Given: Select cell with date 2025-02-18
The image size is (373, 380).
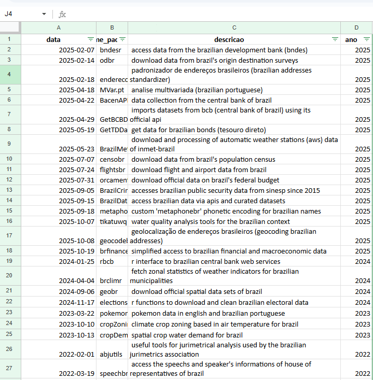Looking at the screenshot, I should point(59,75).
